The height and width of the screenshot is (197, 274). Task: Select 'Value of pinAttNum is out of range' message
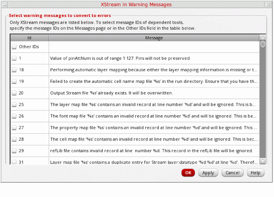pos(154,58)
